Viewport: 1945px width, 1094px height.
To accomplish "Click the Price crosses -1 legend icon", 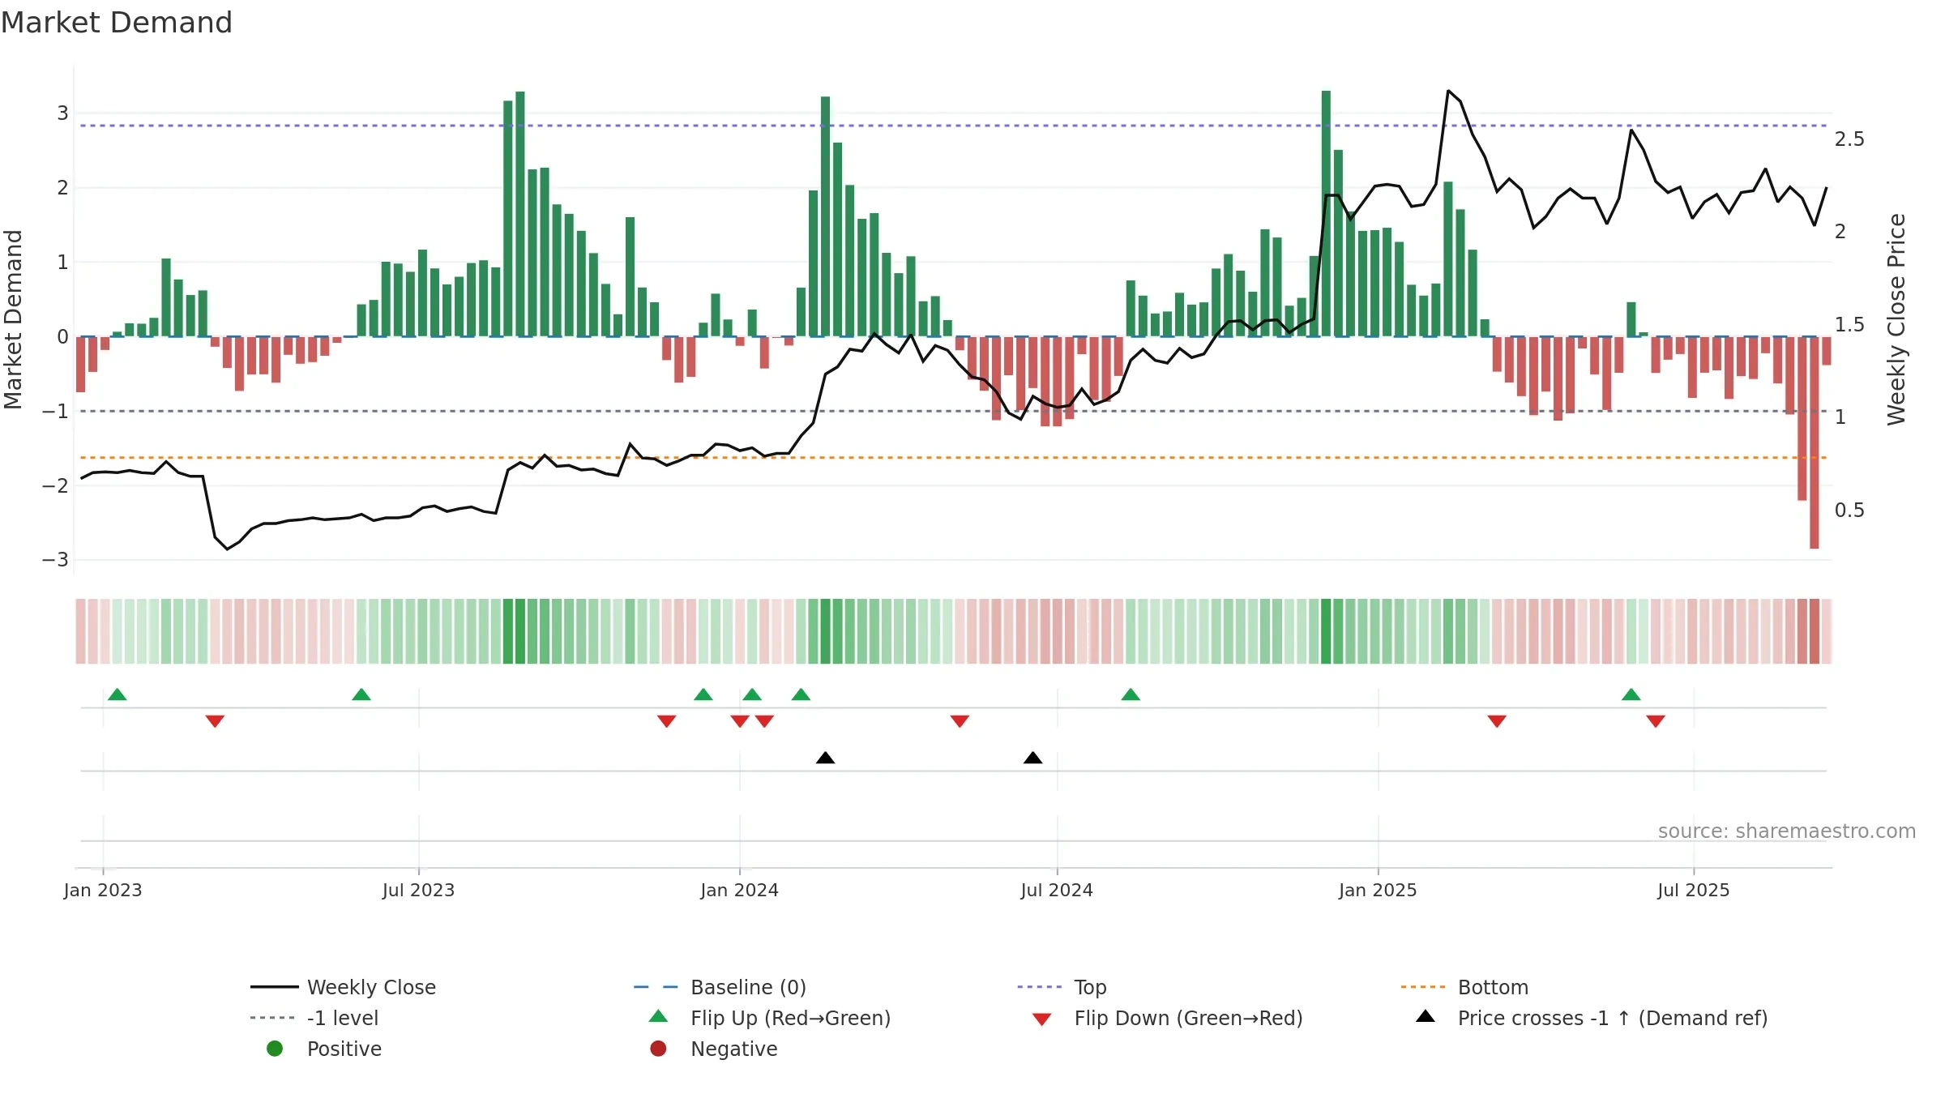I will [x=1426, y=1016].
